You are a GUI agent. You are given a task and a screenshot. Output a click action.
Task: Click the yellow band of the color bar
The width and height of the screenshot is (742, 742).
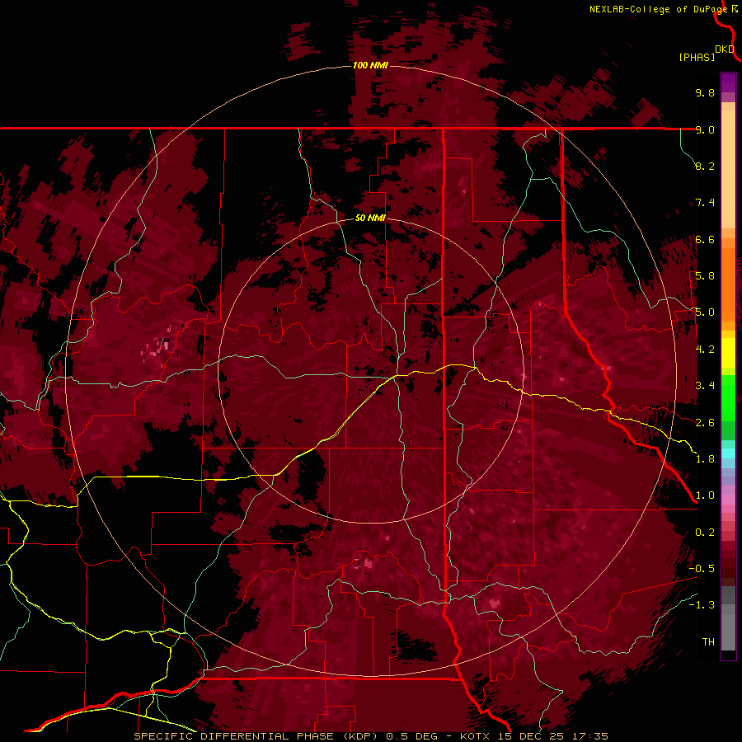(x=728, y=353)
